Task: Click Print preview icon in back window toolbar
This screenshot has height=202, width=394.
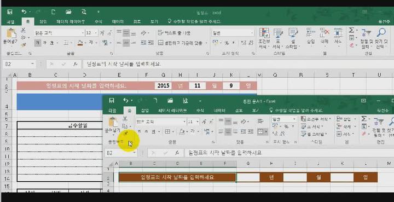Action: click(84, 12)
